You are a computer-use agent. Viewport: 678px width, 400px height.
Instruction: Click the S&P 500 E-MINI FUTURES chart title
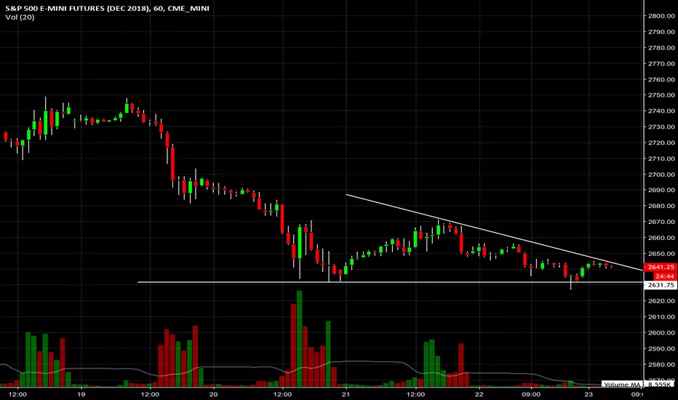(x=107, y=8)
